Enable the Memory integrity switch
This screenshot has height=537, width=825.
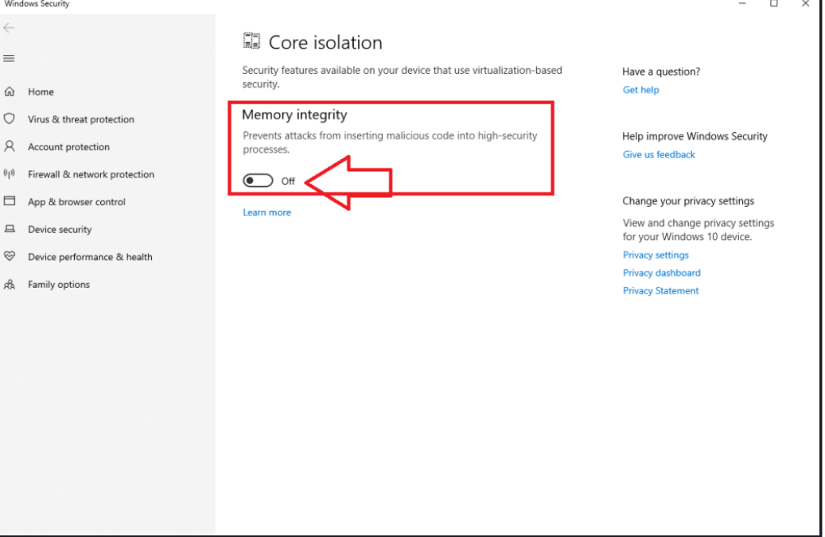(x=255, y=181)
